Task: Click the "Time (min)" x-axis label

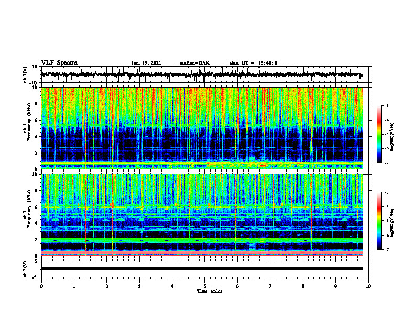Action: click(210, 291)
